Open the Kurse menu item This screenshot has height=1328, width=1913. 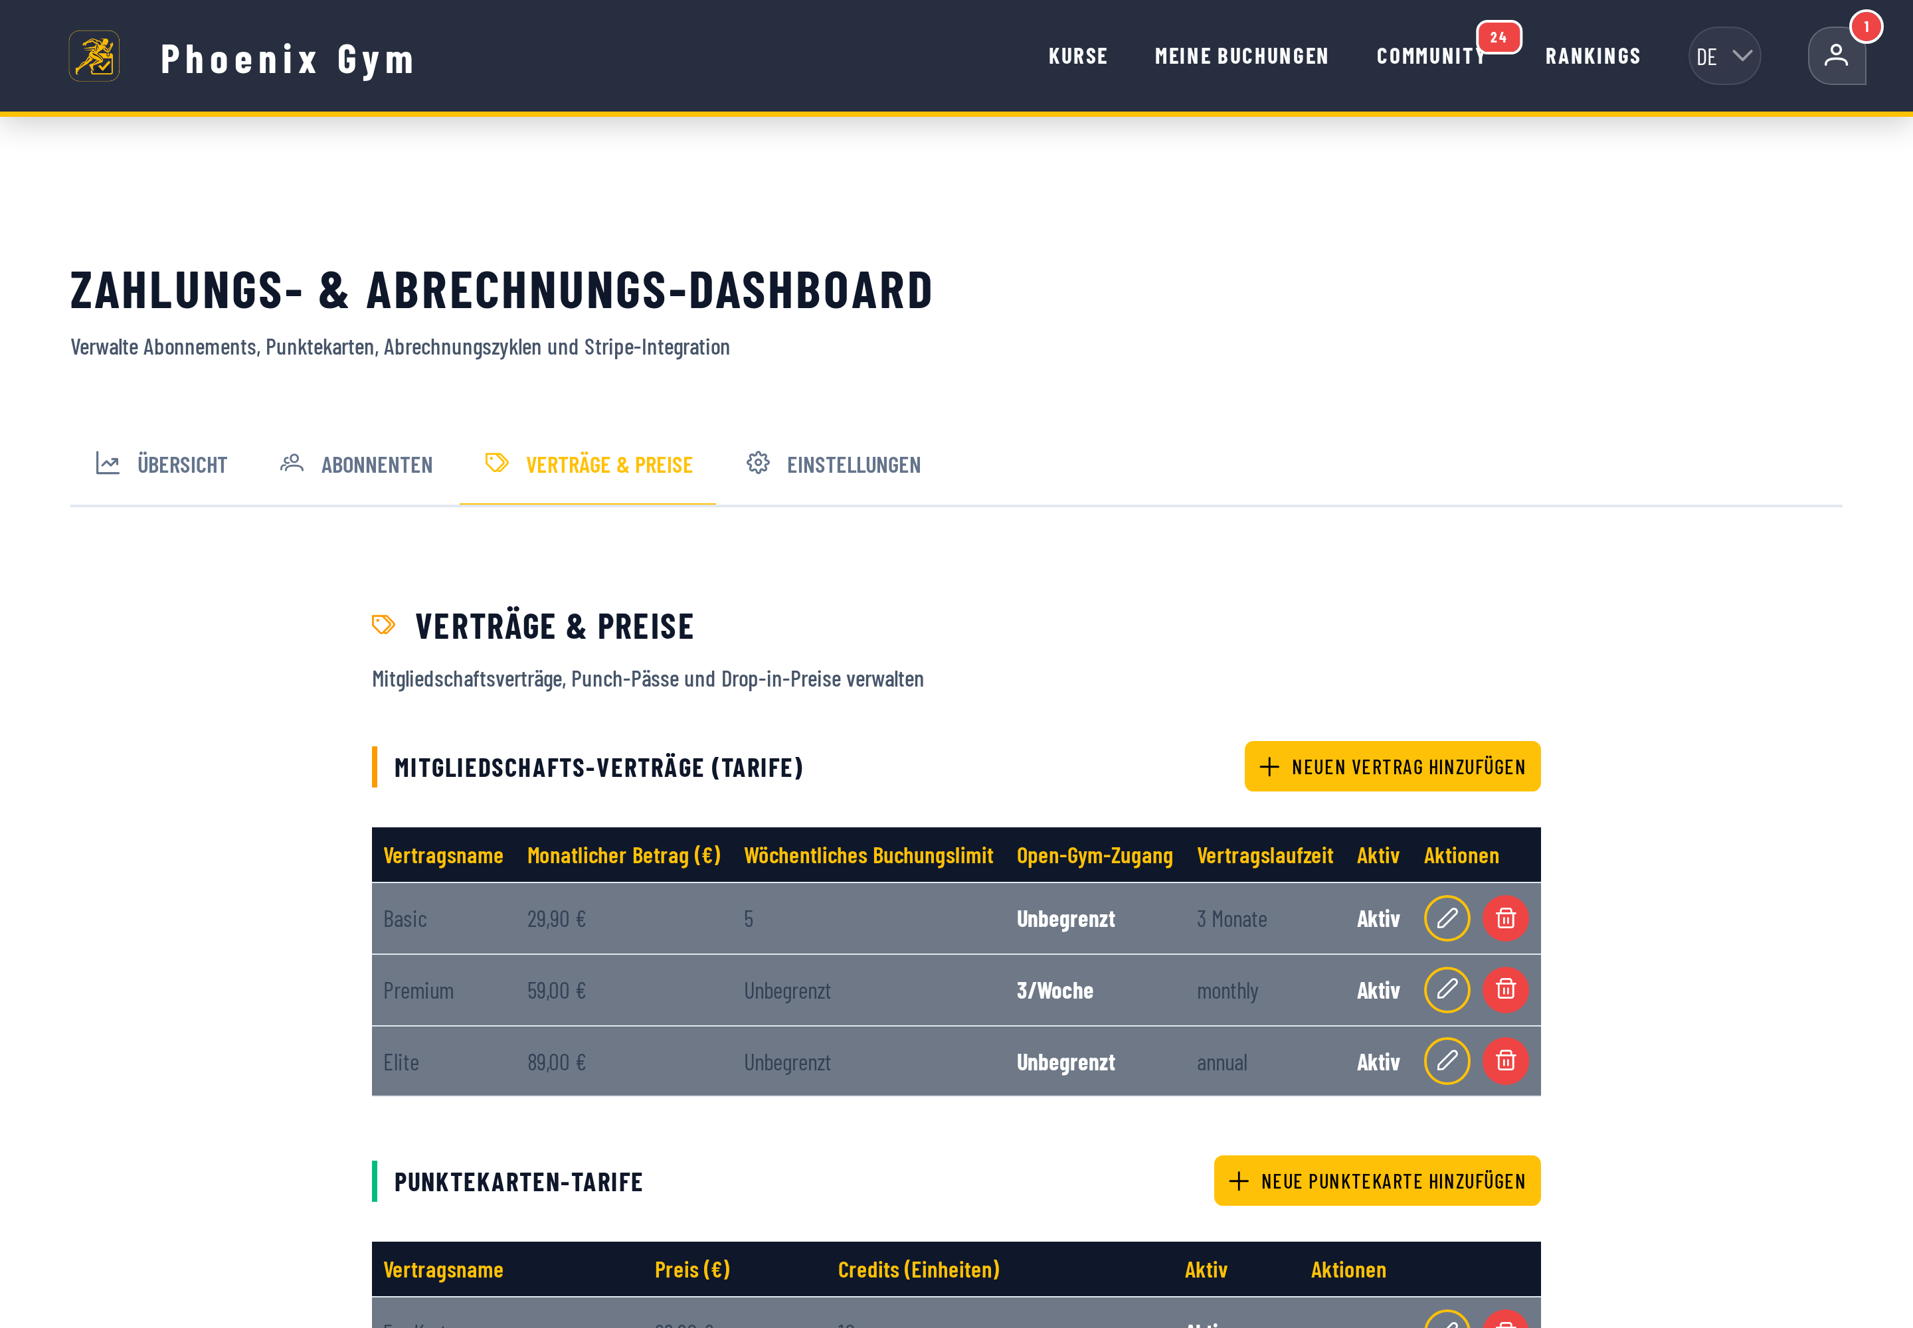(x=1078, y=56)
